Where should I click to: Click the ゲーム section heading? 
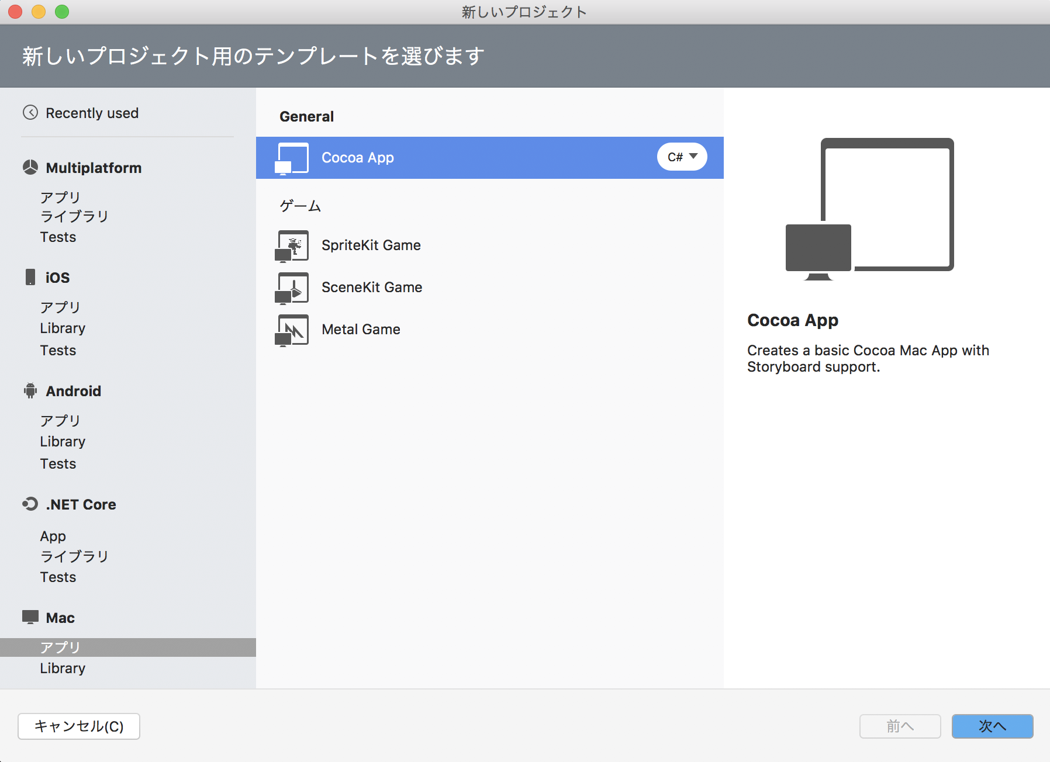[300, 206]
